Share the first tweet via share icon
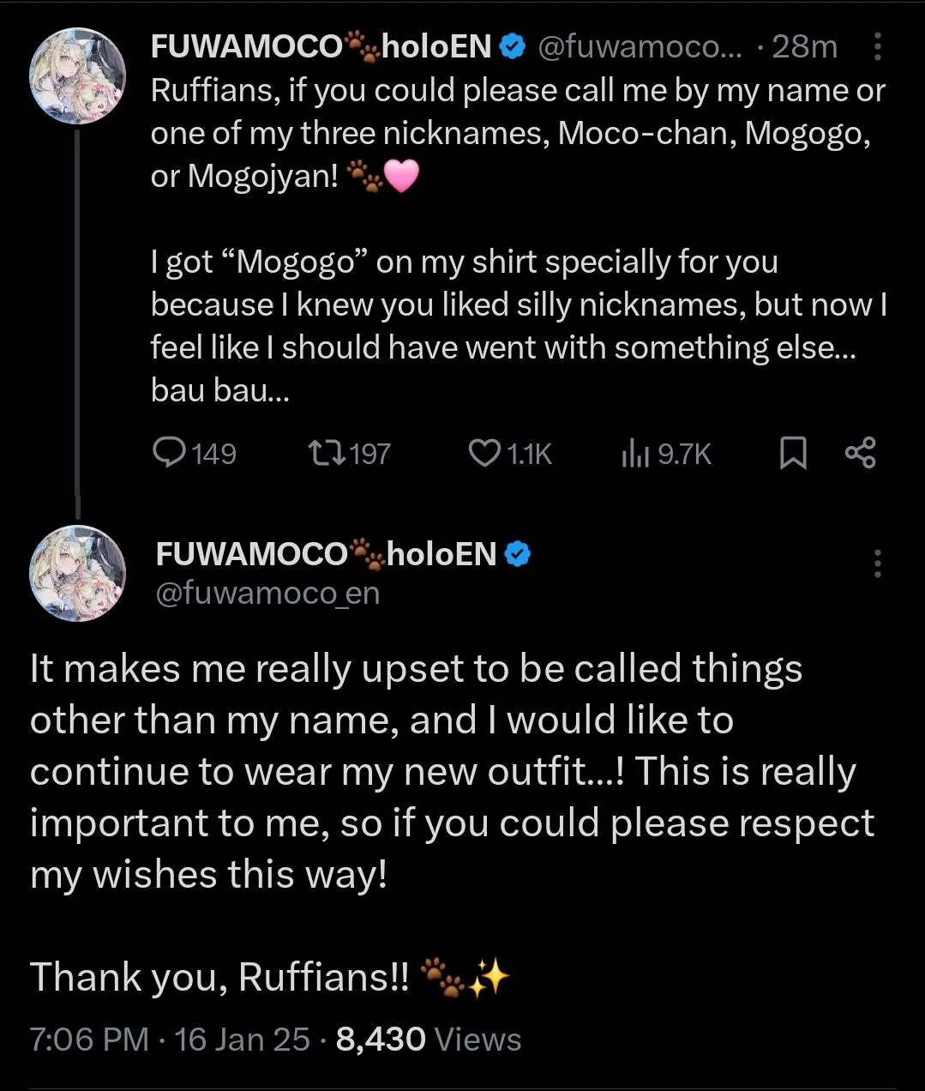This screenshot has height=1091, width=925. point(860,452)
